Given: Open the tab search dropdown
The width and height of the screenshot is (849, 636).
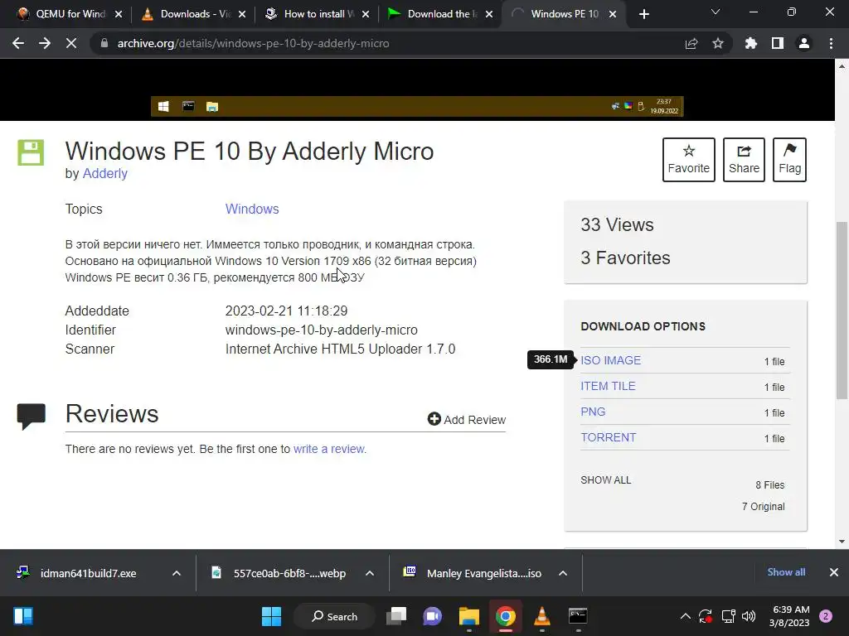Looking at the screenshot, I should [x=716, y=12].
